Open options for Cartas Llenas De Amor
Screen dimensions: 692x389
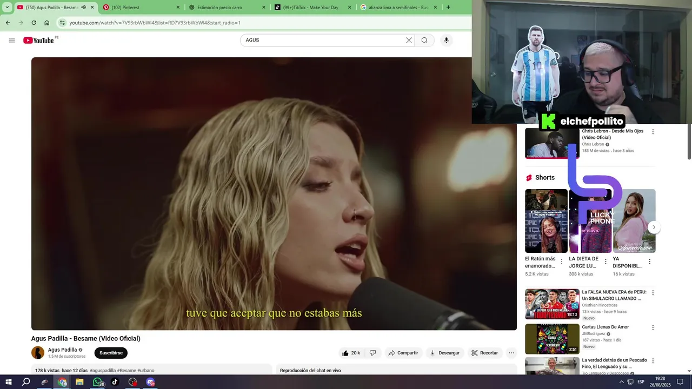tap(653, 327)
